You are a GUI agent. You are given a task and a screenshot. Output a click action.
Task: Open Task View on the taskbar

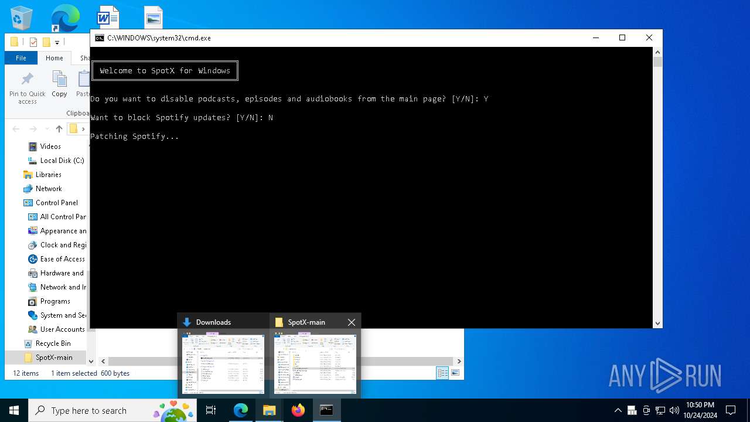click(211, 410)
